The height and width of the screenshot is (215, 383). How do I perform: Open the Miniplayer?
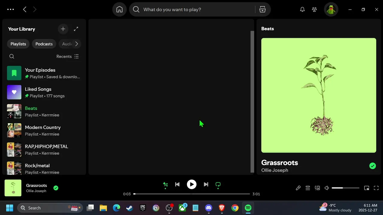pyautogui.click(x=367, y=188)
